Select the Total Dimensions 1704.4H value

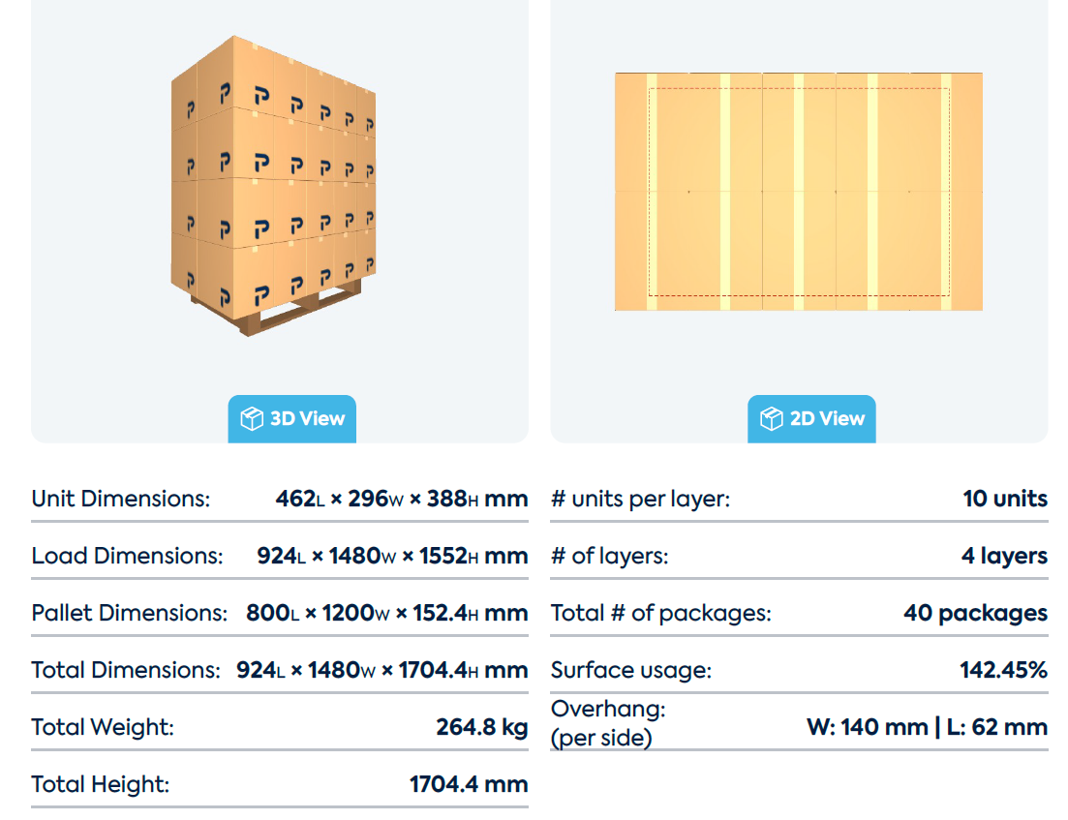tap(463, 670)
